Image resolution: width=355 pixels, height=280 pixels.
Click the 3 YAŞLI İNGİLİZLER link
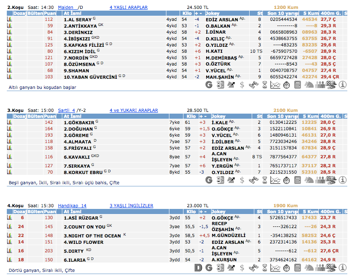point(131,206)
